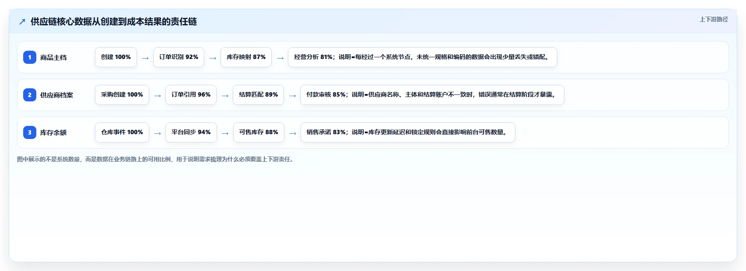Click arrow between 采购创建 and 订单引用
The height and width of the screenshot is (271, 746).
point(158,96)
